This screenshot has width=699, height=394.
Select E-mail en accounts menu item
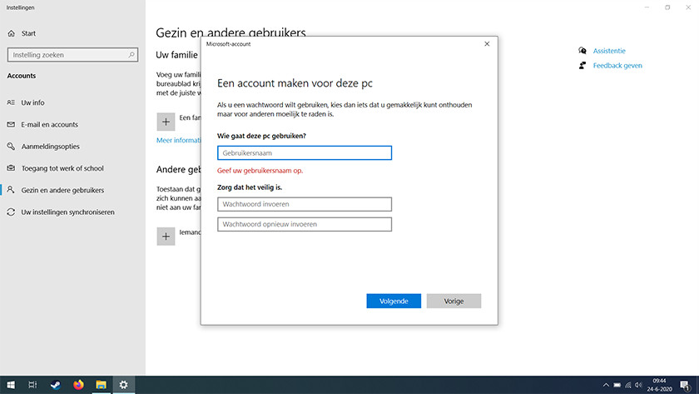(49, 124)
